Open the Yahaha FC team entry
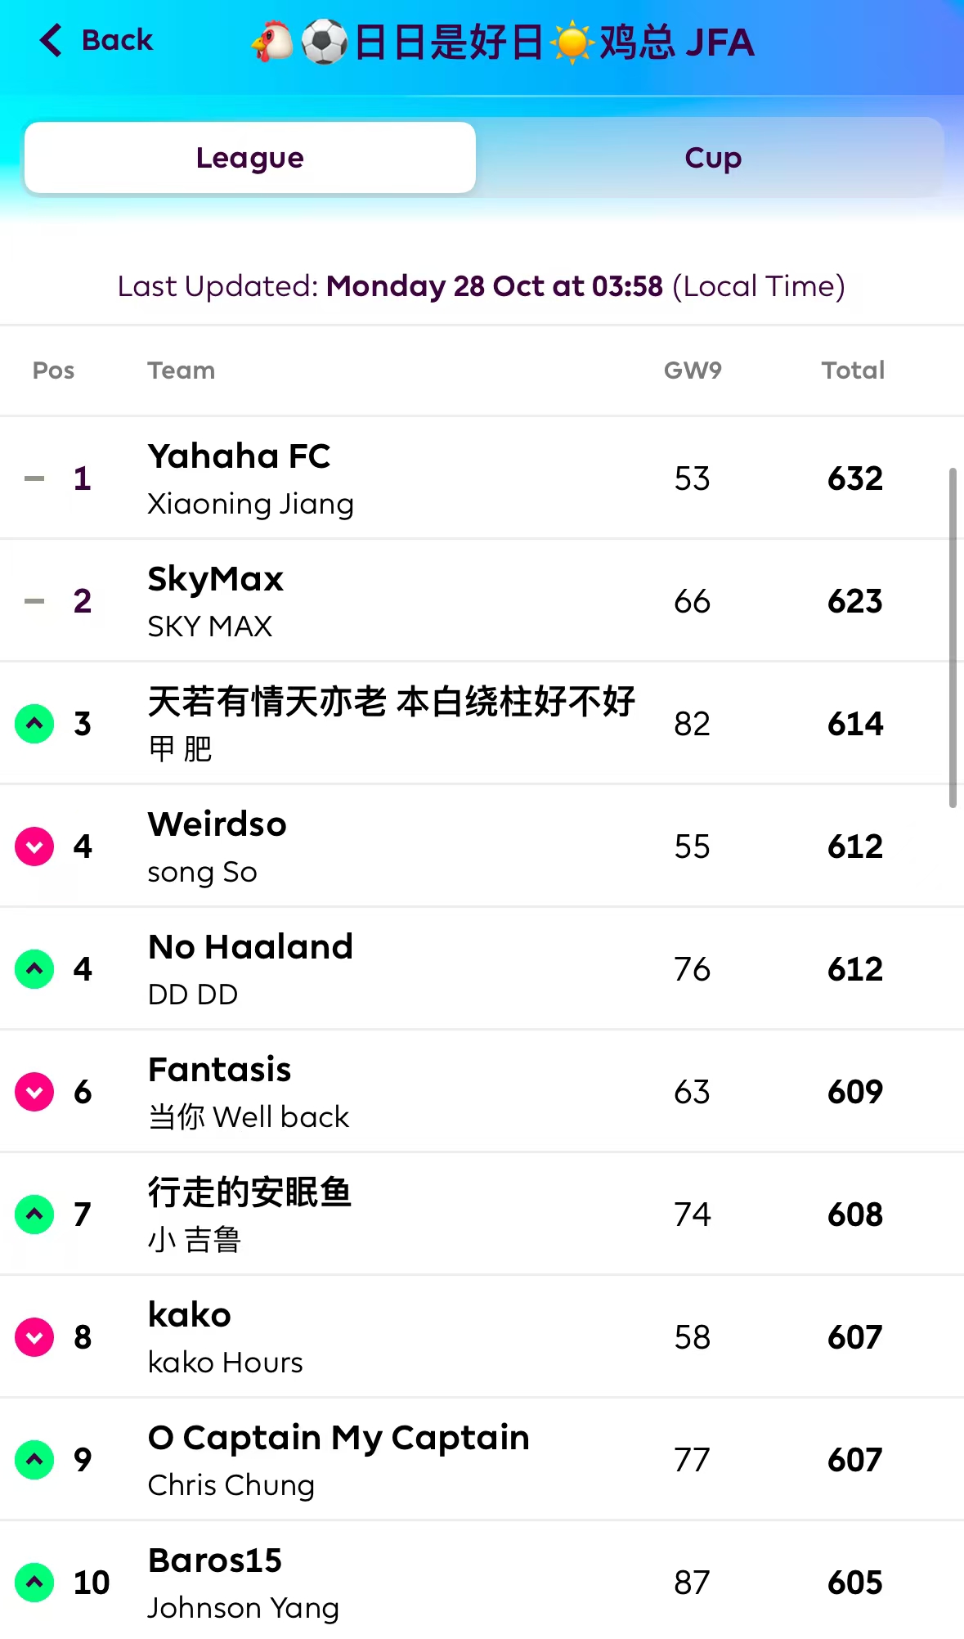Image resolution: width=964 pixels, height=1639 pixels. click(239, 456)
